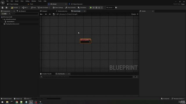Open BP_Drone debug object dropdown
This screenshot has width=186, height=104.
pyautogui.click(x=110, y=8)
